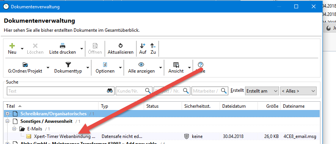Collapse the Sonstiges / Anwesenheit node

click(x=8, y=121)
